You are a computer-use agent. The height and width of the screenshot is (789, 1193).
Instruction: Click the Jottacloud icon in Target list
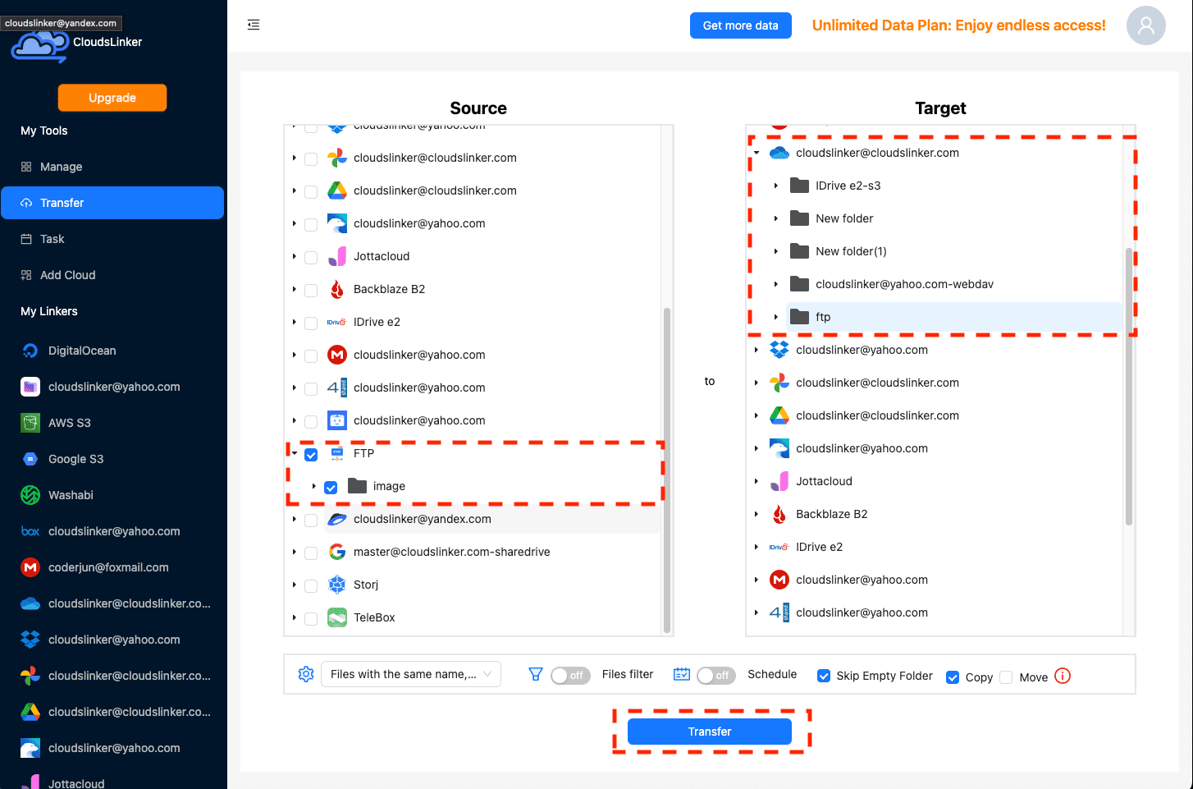(x=779, y=481)
